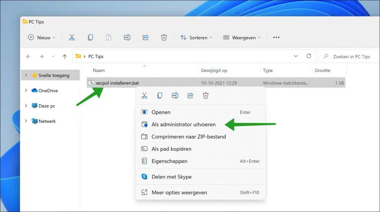Click the Rename icon in the Explorer toolbar

click(x=127, y=37)
